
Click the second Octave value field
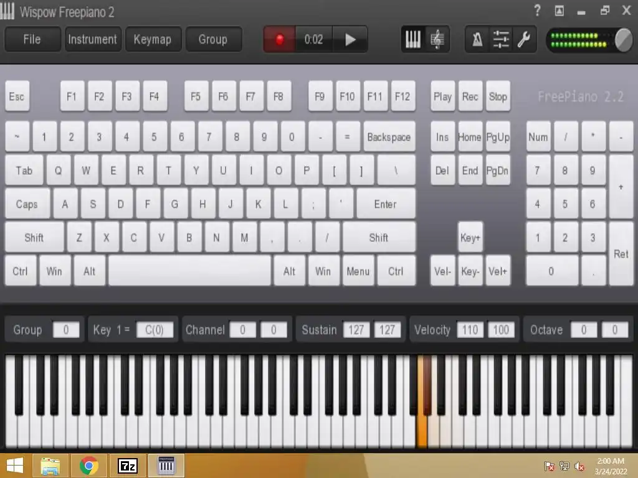point(615,330)
